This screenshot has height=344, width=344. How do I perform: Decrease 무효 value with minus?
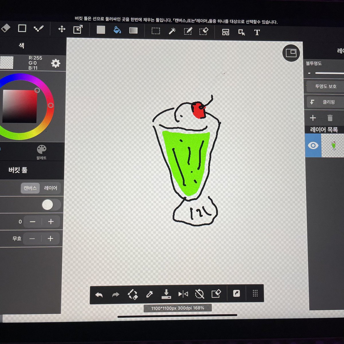32,239
